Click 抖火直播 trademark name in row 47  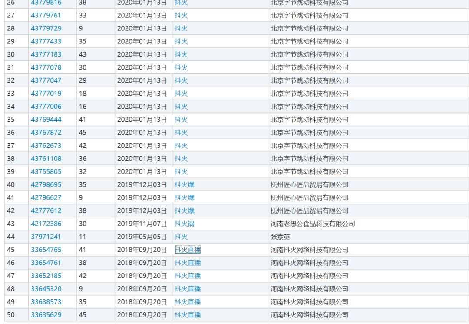188,276
